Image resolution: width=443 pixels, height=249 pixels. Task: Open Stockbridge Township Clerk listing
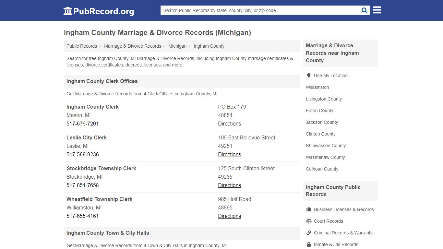pos(101,168)
